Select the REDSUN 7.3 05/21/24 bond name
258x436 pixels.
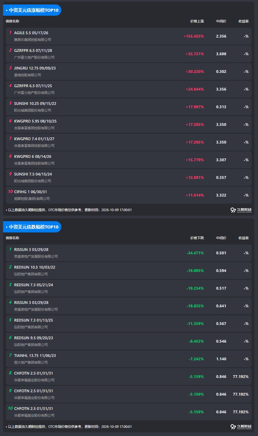point(34,285)
